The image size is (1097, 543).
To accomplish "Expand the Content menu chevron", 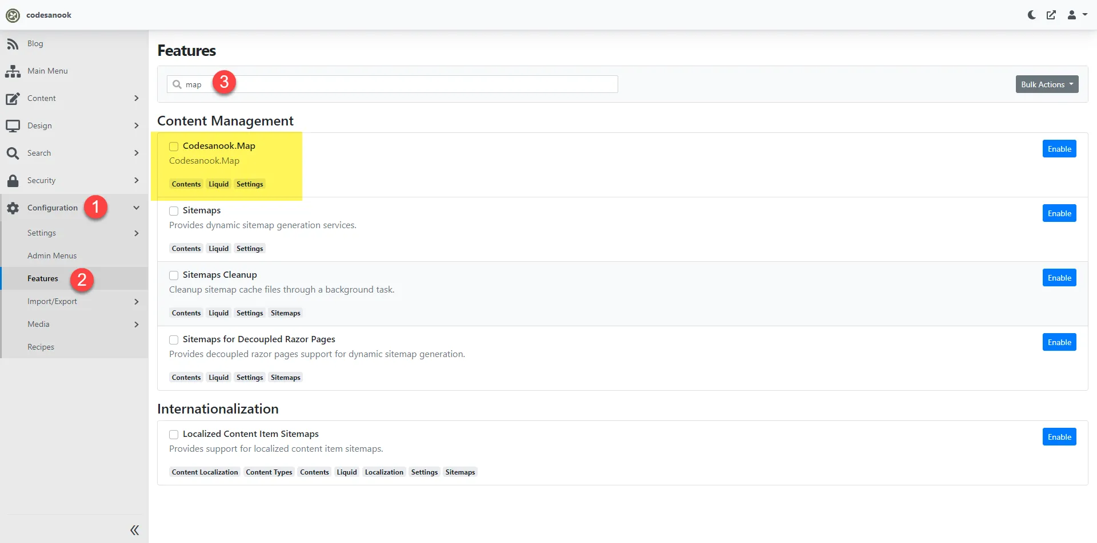I will pyautogui.click(x=136, y=99).
